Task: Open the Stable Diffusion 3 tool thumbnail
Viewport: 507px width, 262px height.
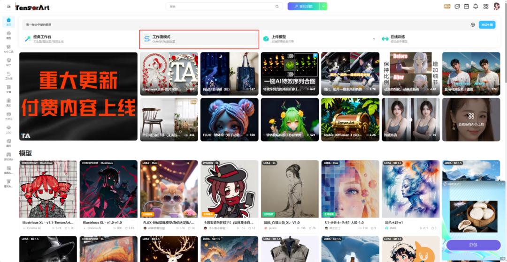Action: 350,120
